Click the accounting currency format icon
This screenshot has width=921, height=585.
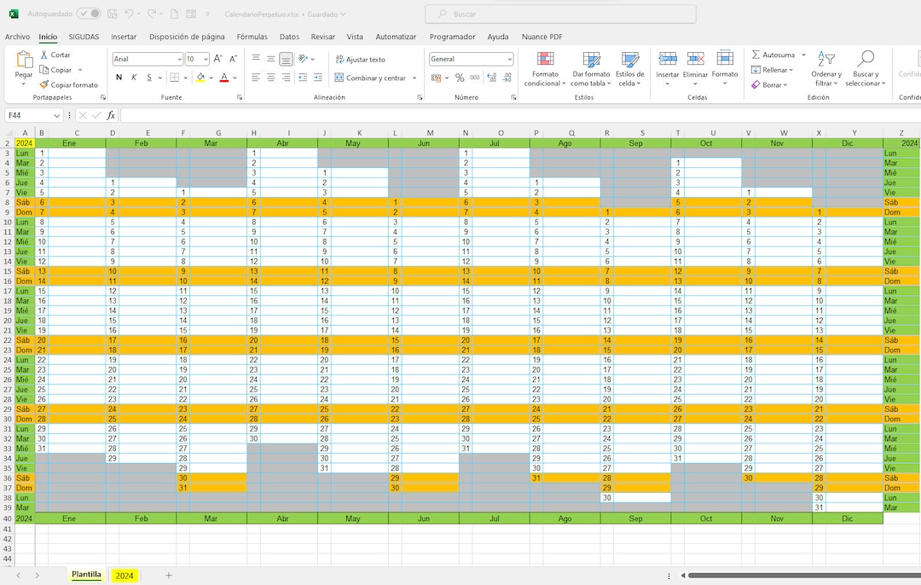pyautogui.click(x=436, y=78)
